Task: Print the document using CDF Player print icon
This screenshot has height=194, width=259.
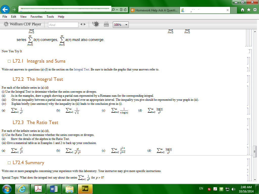Action: (106, 24)
